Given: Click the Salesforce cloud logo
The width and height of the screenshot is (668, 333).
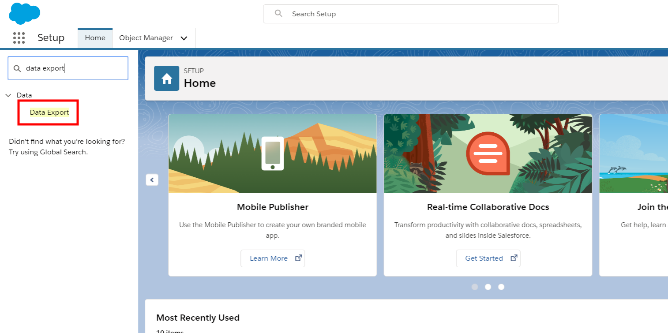Looking at the screenshot, I should click(24, 14).
